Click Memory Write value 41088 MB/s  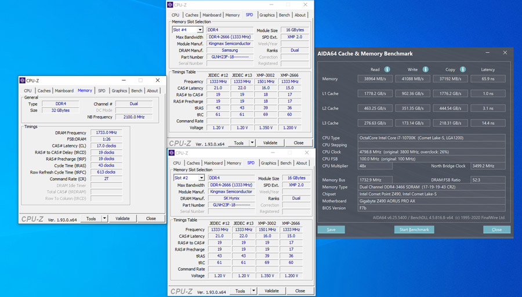tap(412, 79)
